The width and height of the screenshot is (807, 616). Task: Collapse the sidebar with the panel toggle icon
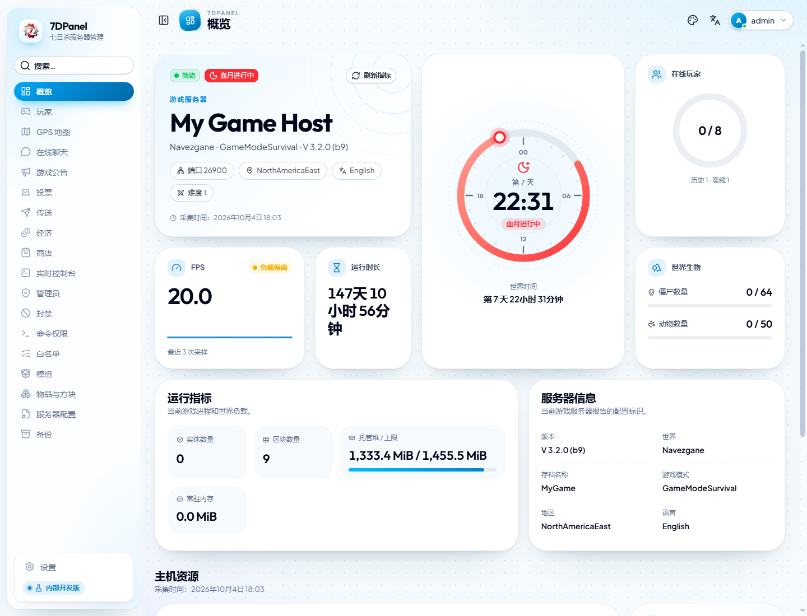(164, 20)
